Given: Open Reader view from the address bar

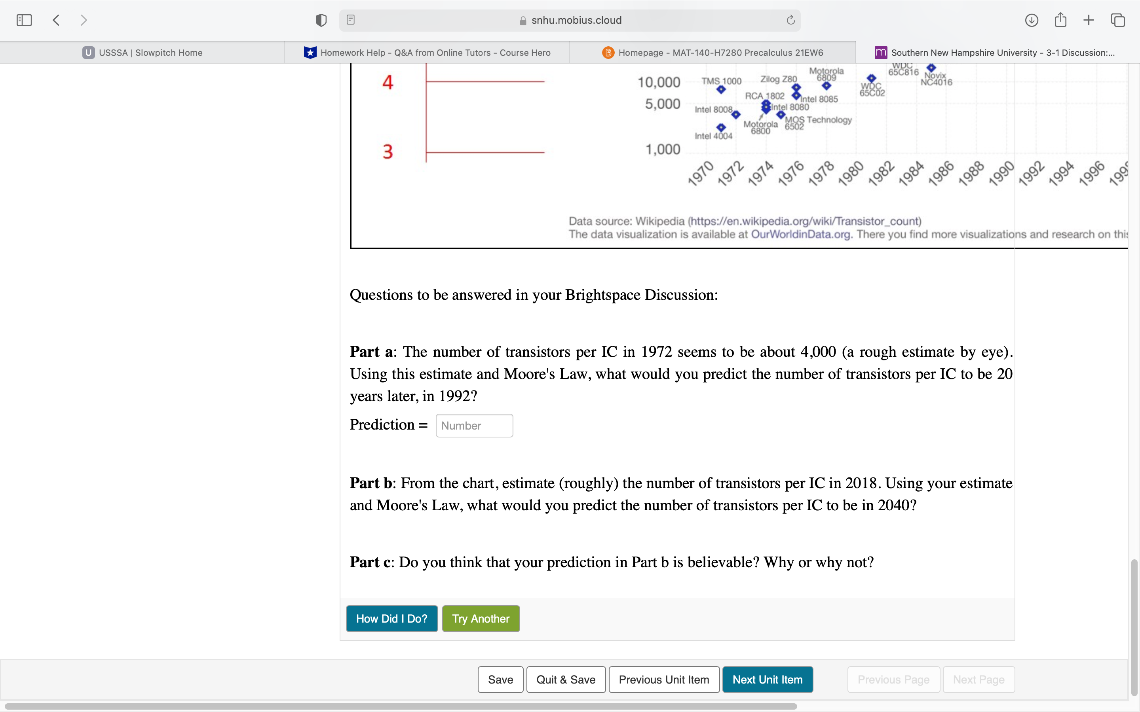Looking at the screenshot, I should (350, 20).
